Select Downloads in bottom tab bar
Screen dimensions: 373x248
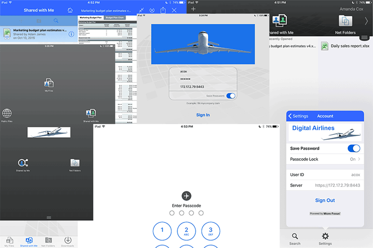click(x=68, y=242)
